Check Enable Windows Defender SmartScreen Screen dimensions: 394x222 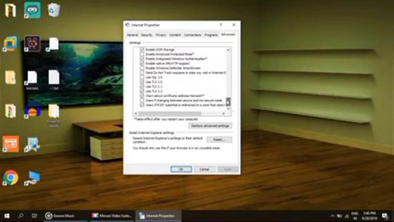coord(142,68)
